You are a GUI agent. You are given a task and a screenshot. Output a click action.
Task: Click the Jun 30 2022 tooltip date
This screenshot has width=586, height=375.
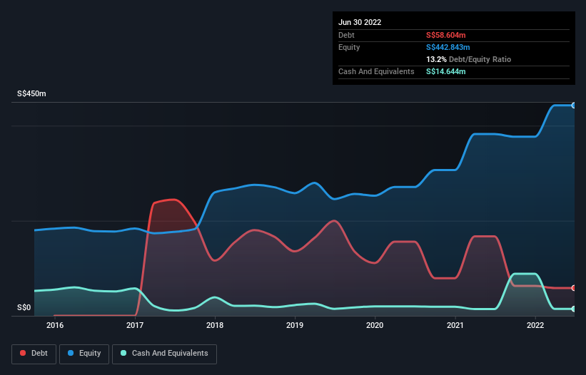(x=360, y=22)
